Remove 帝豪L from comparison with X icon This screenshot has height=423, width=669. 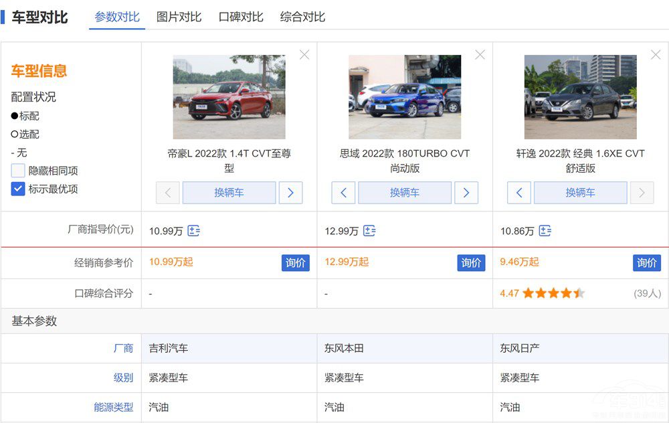coord(304,55)
